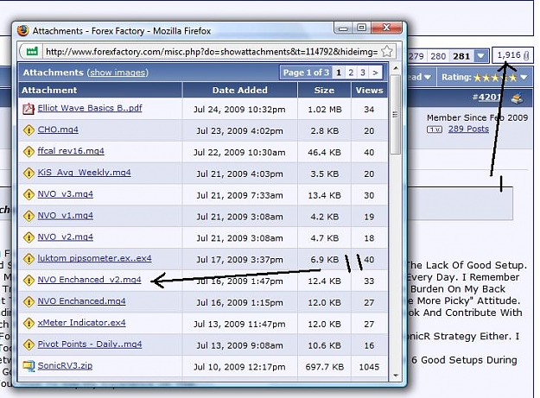Go to thread page 280 in the background window
540x398 pixels.
438,56
